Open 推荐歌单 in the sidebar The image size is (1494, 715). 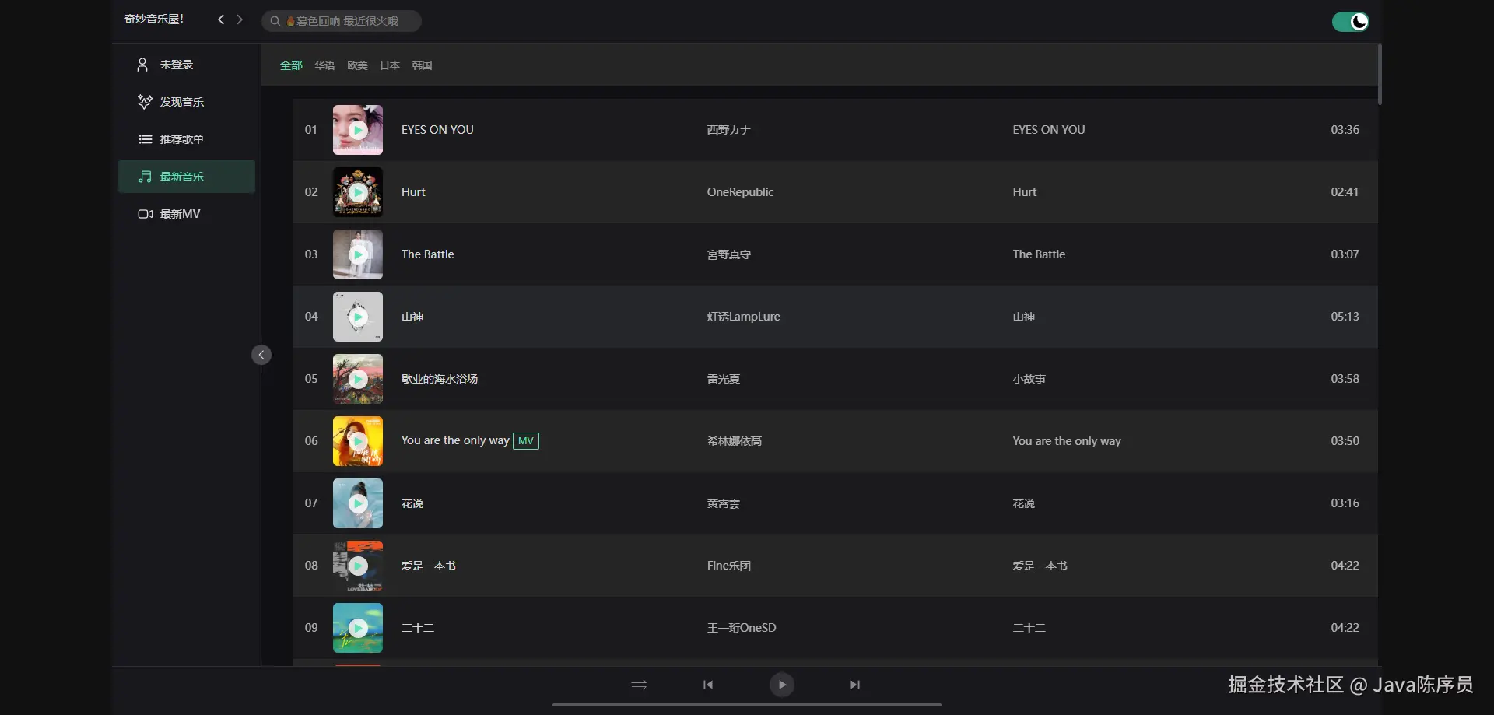(181, 139)
